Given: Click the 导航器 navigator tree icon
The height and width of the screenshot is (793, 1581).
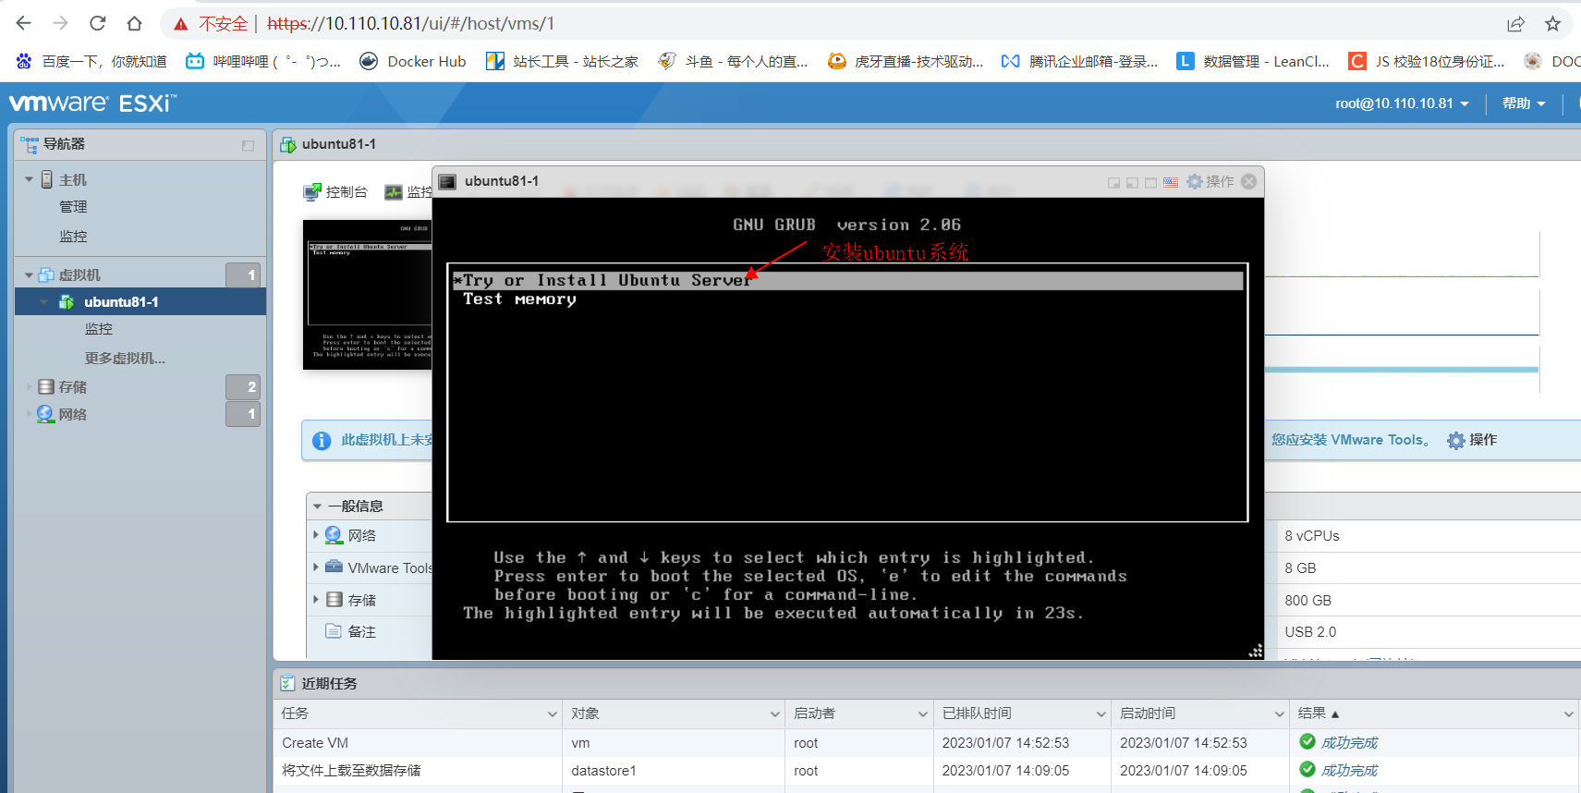Looking at the screenshot, I should click(30, 144).
